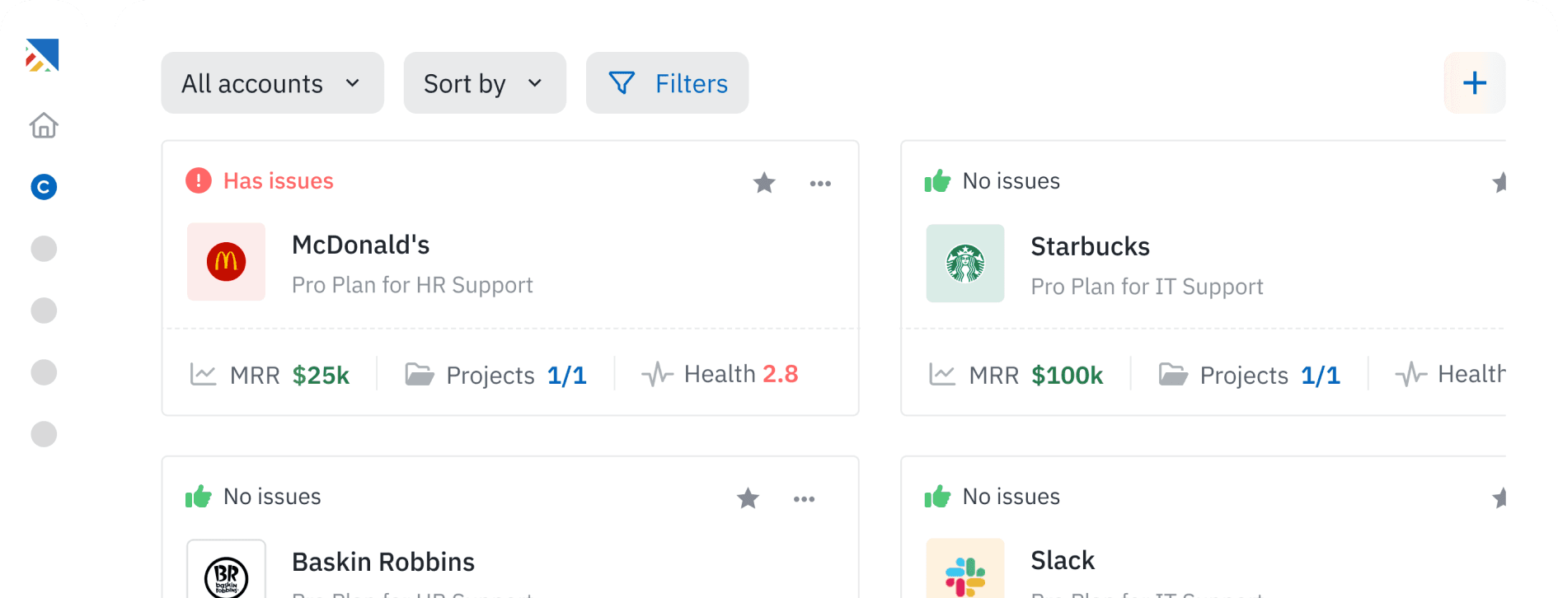Click Starbucks Projects 1/1 value

point(1321,376)
